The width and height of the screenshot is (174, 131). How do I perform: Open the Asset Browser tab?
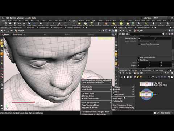pyautogui.click(x=159, y=70)
